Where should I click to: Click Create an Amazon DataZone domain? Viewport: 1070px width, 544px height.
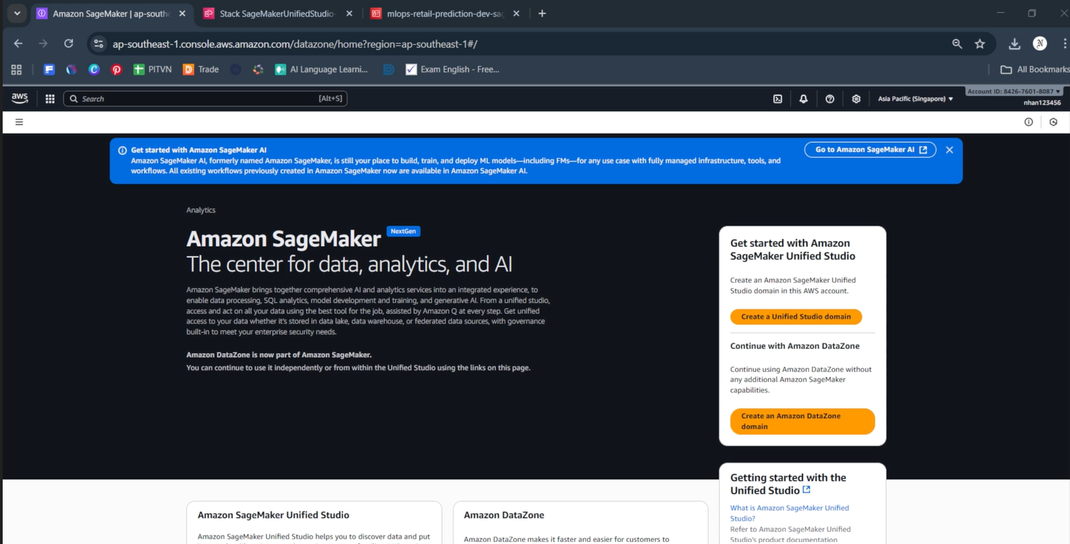802,421
